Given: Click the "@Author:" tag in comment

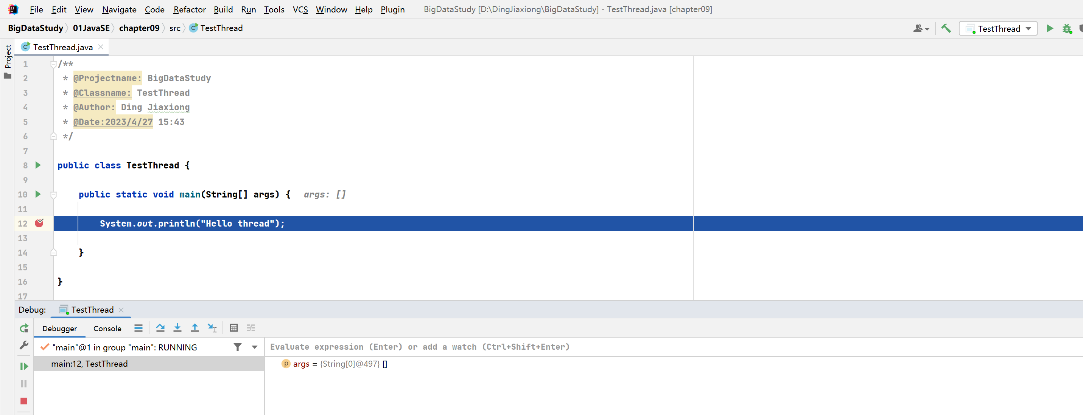Looking at the screenshot, I should [x=94, y=107].
